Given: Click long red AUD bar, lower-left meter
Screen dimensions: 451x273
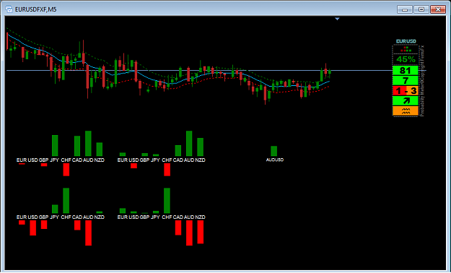Looking at the screenshot, I should (88, 233).
